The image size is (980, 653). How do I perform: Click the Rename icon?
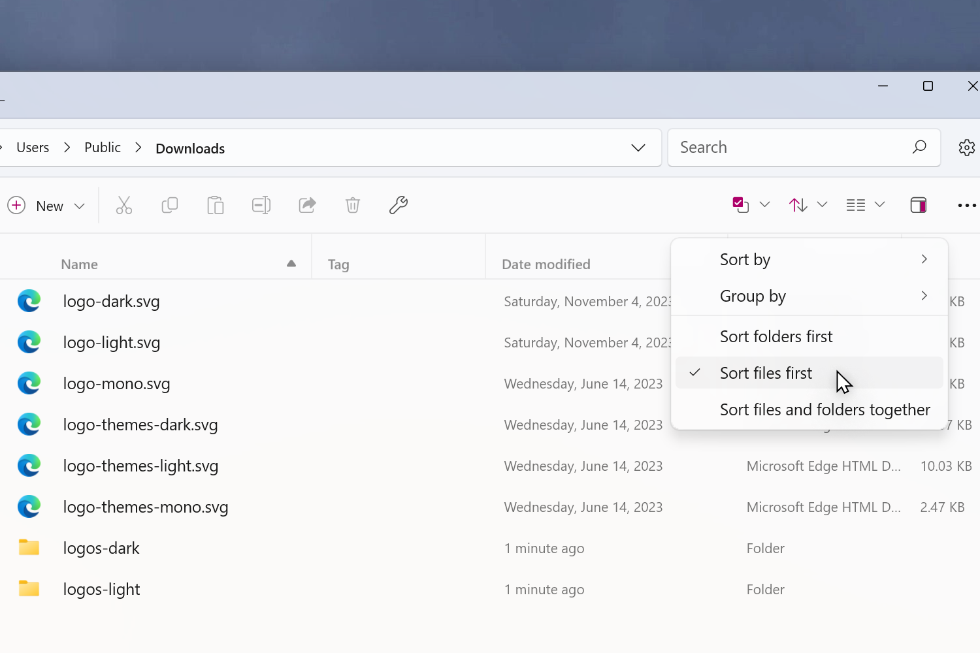261,205
